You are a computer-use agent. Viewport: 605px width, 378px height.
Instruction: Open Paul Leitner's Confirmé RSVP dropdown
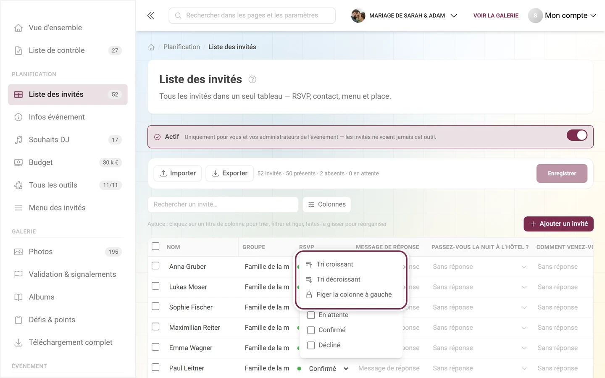pos(329,369)
